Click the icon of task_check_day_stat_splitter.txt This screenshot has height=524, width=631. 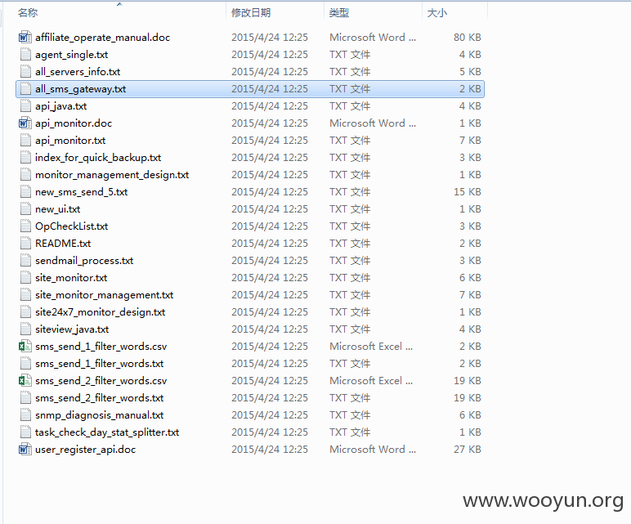[x=25, y=432]
